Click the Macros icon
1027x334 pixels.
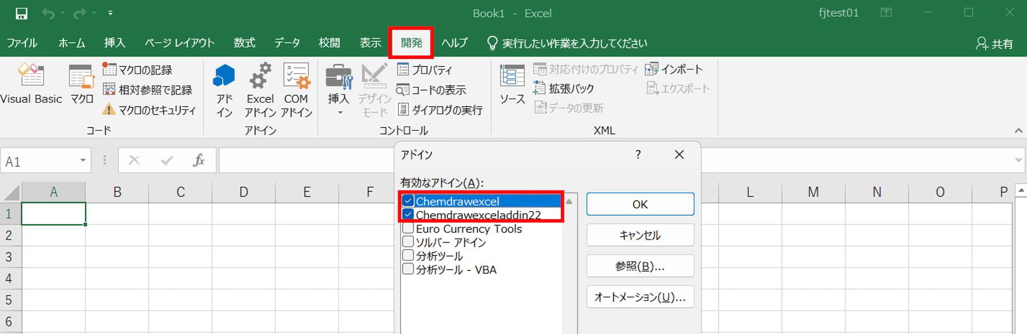[x=82, y=83]
